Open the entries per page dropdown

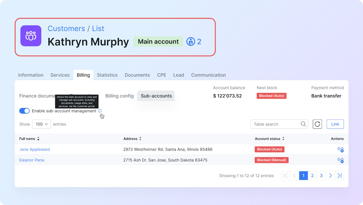(41, 124)
